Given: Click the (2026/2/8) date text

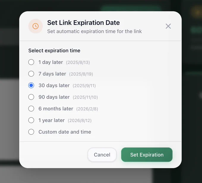Looking at the screenshot, I should [x=87, y=109].
